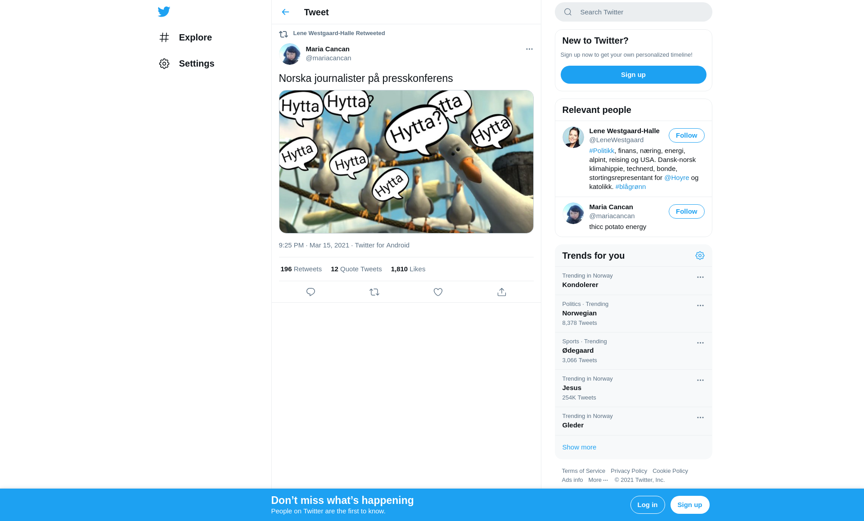Viewport: 864px width, 521px height.
Task: Reply to the tweet with the speech-bubble icon
Action: pos(310,292)
